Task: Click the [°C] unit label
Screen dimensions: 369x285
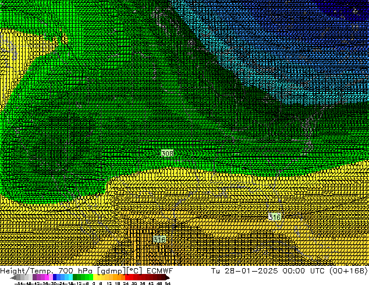Action: coord(134,271)
